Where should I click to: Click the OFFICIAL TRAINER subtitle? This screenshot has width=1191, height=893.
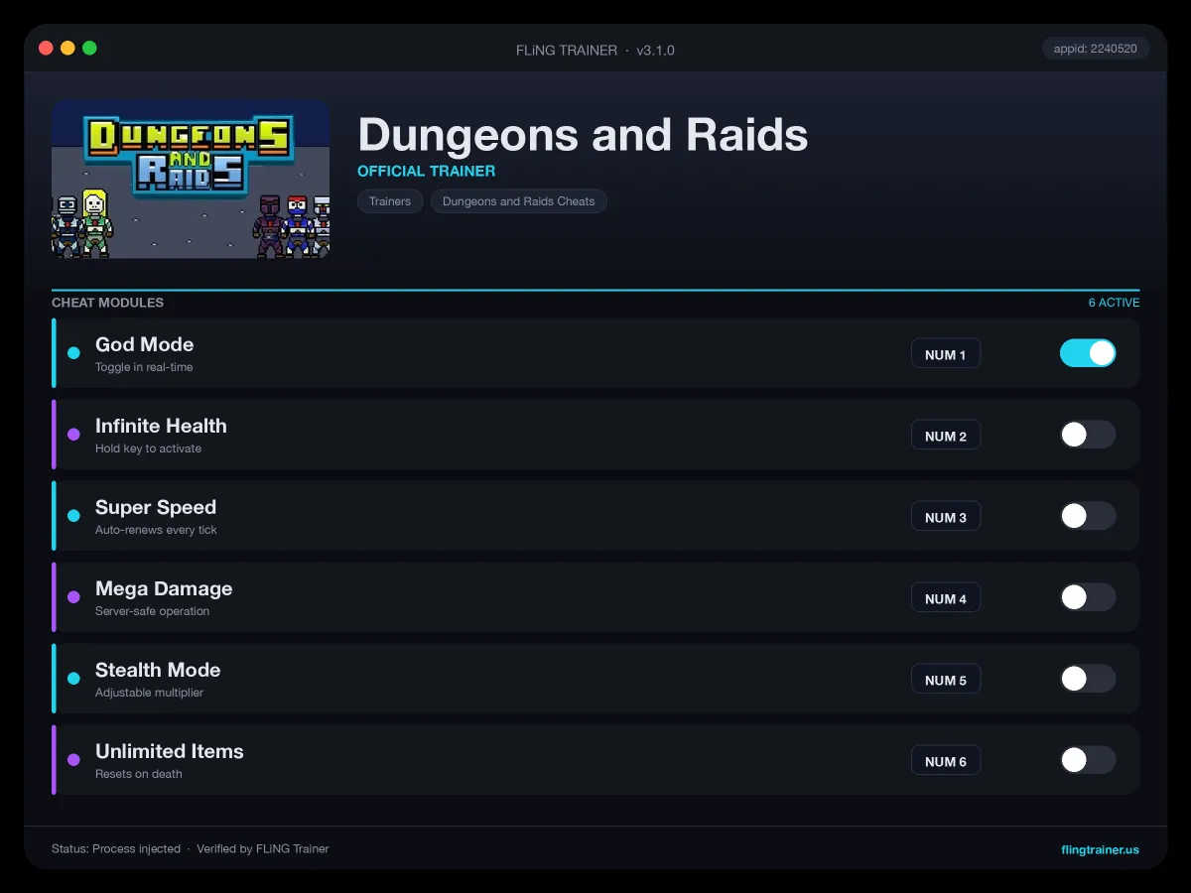[x=427, y=171]
